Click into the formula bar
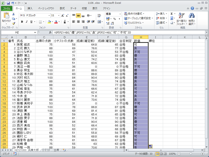Image resolution: width=209 pixels, height=157 pixels. pos(129,32)
